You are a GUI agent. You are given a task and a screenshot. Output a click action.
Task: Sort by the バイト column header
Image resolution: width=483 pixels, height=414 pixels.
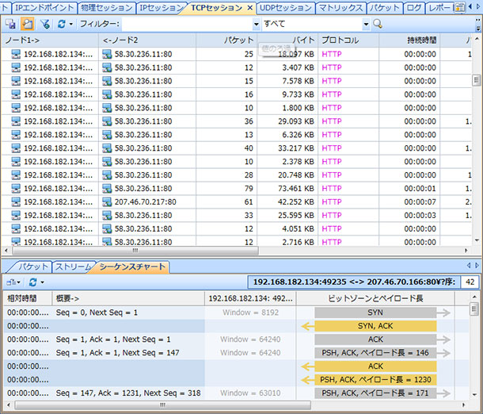(304, 40)
